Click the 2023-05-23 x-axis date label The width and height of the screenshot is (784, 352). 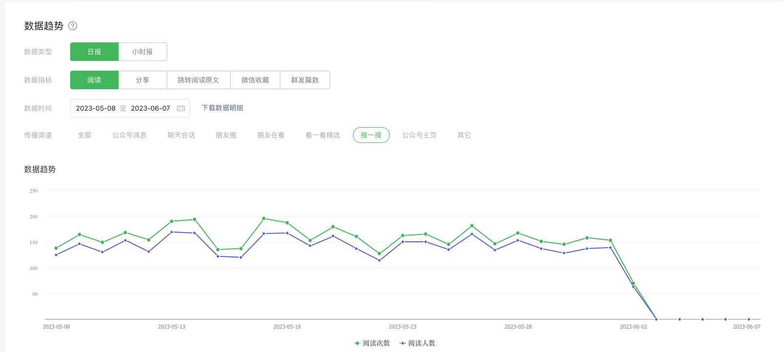(403, 327)
